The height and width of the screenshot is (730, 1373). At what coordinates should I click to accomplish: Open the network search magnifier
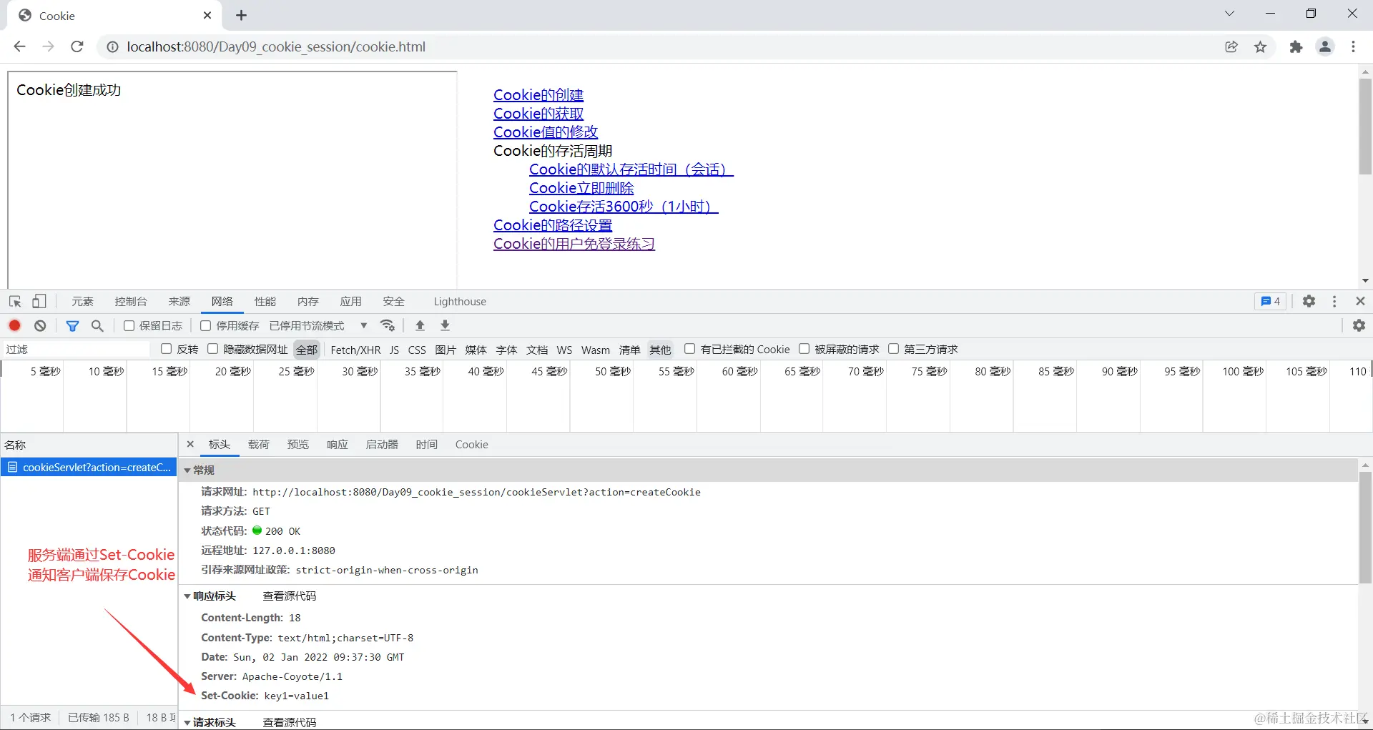97,325
